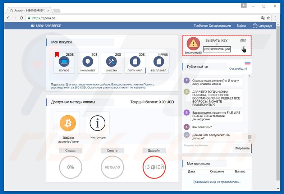Click Требуется Синхронизация in the top bar

click(212, 26)
